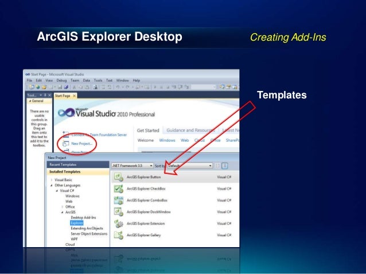Collapse the Visual C# tree node

click(x=57, y=190)
